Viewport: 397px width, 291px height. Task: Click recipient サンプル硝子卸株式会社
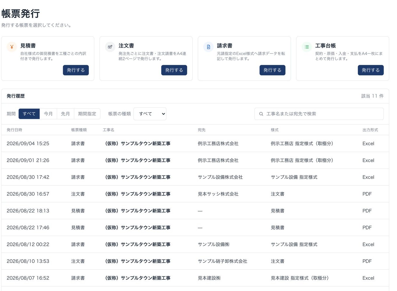coord(223,261)
